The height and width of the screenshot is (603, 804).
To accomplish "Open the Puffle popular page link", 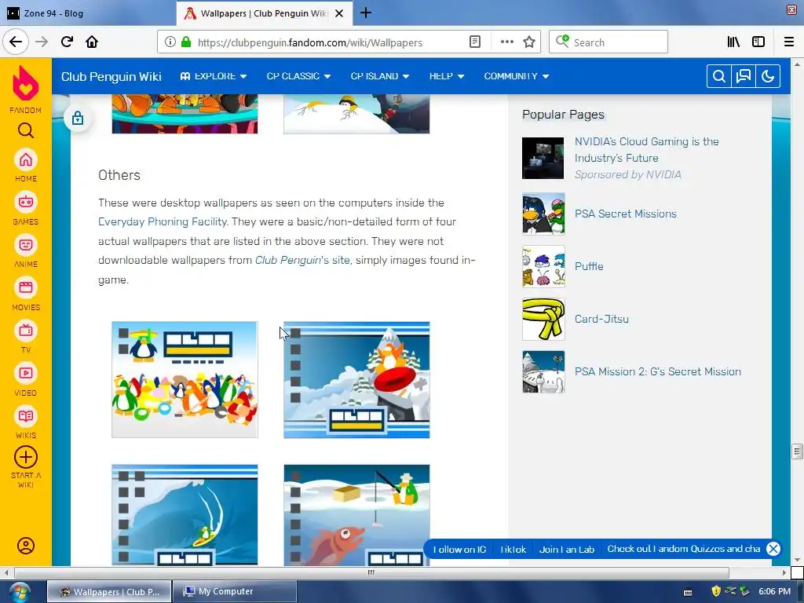I will (589, 266).
